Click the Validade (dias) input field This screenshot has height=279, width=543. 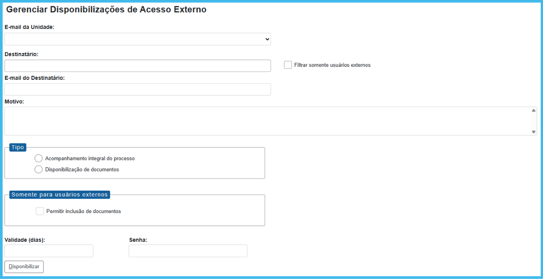click(49, 251)
